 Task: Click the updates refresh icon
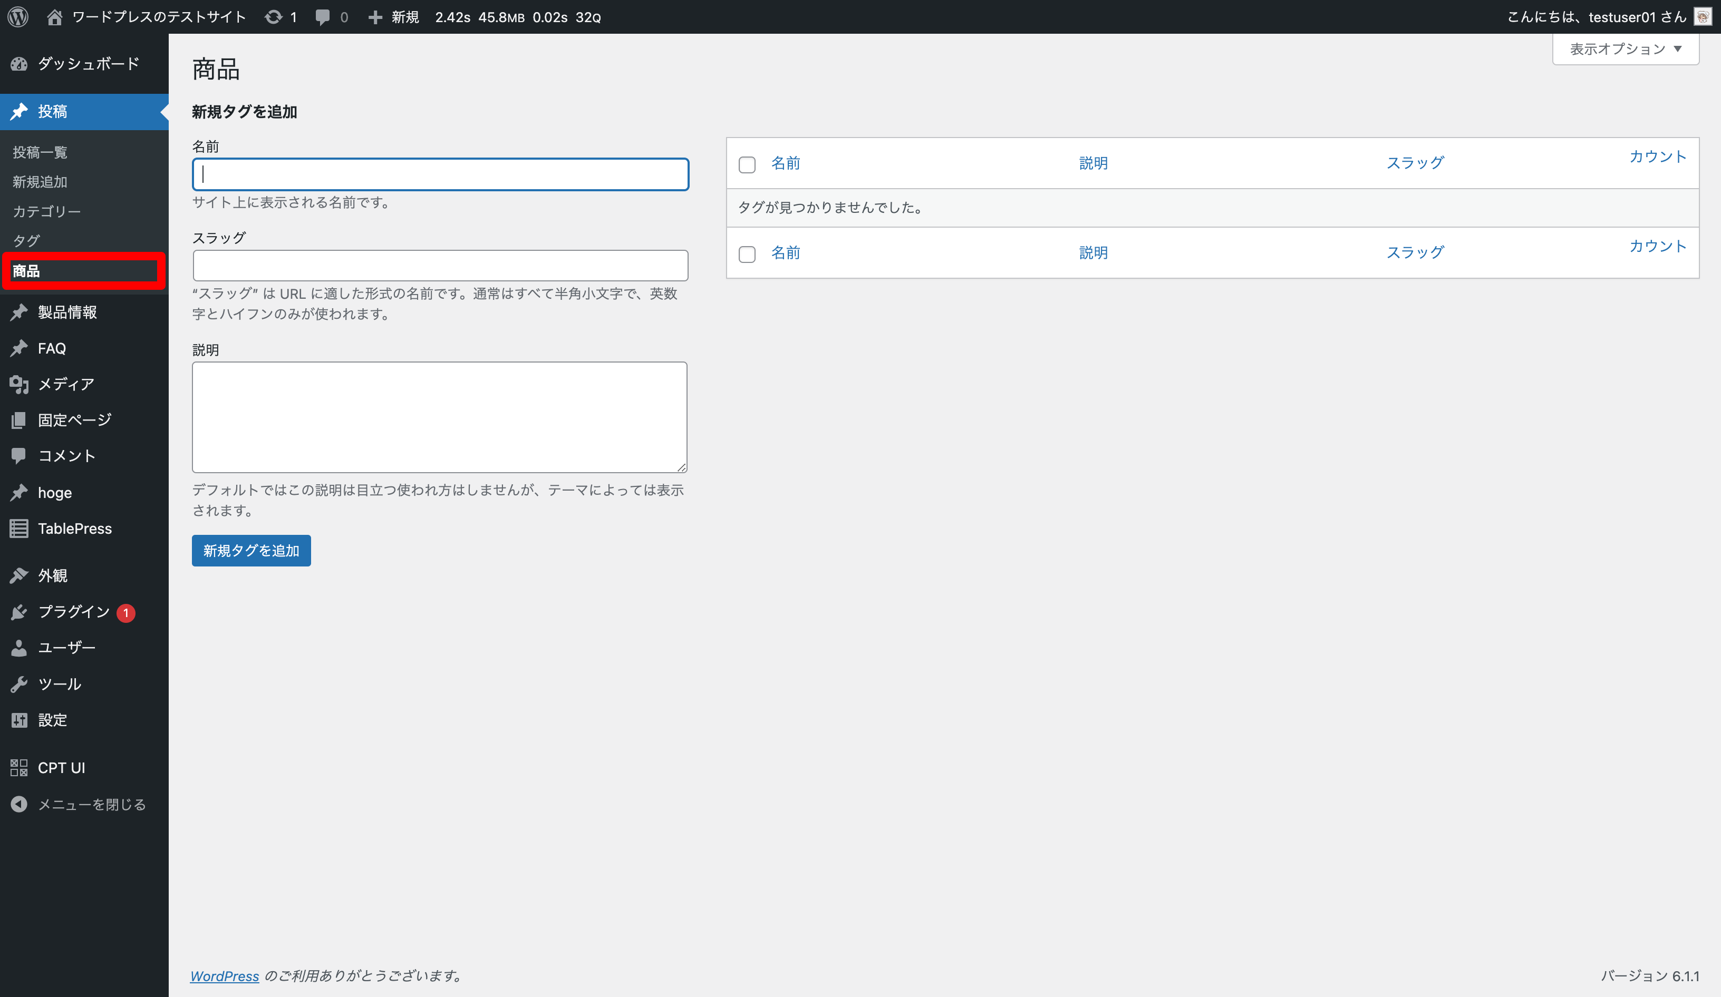click(273, 16)
